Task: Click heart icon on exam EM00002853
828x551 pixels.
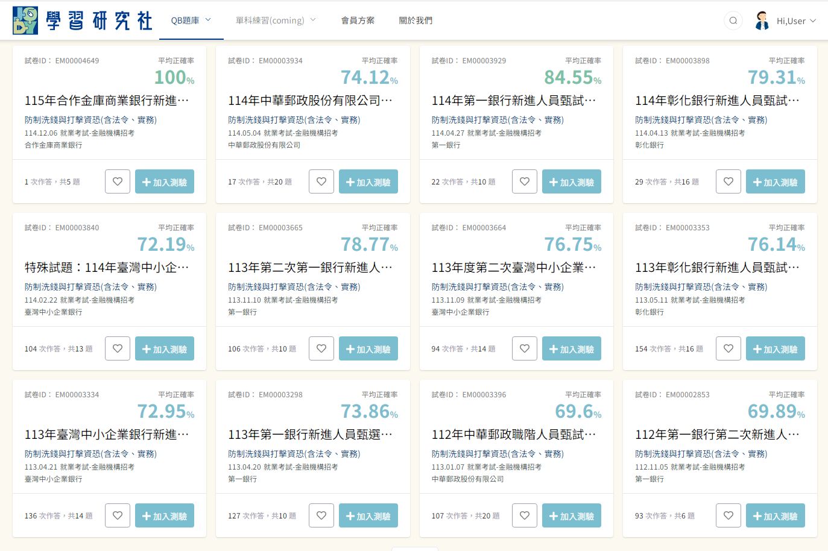Action: (728, 515)
